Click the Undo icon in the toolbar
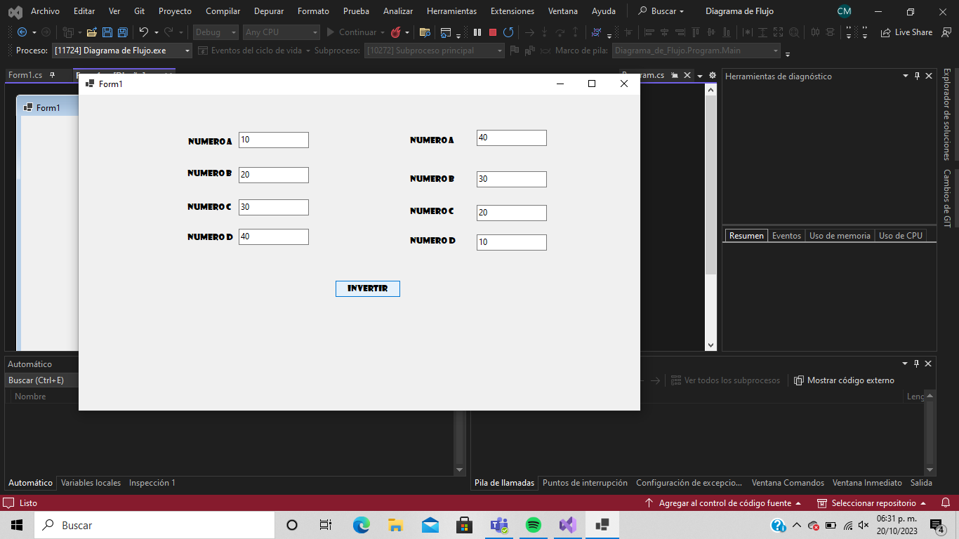The height and width of the screenshot is (539, 959). (145, 32)
